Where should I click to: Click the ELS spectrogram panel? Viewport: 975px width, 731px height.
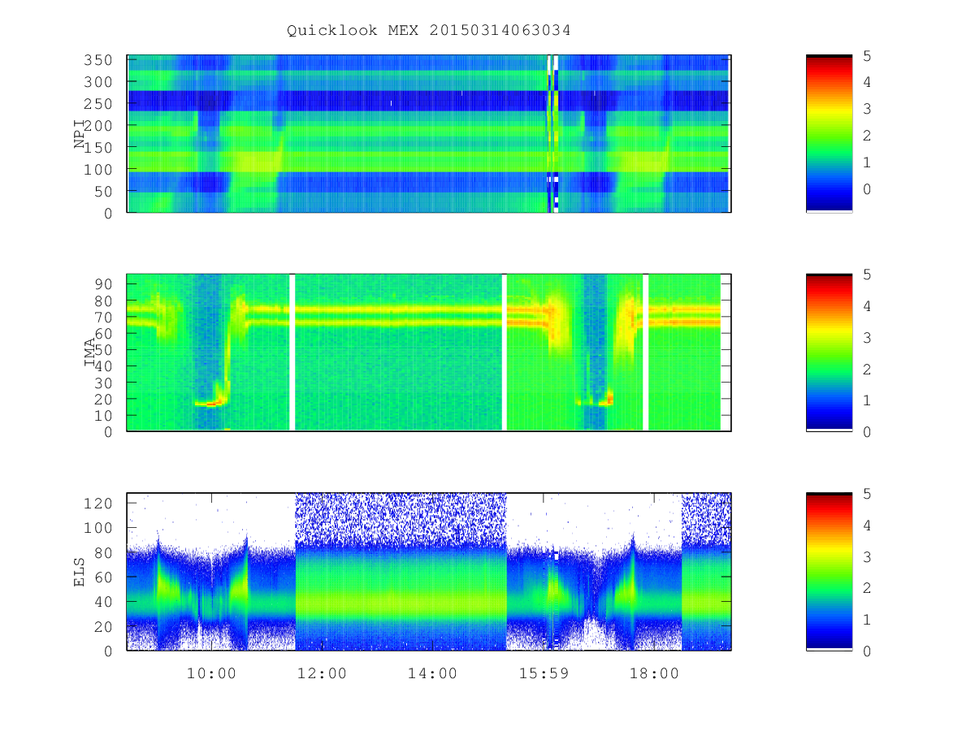(x=429, y=571)
